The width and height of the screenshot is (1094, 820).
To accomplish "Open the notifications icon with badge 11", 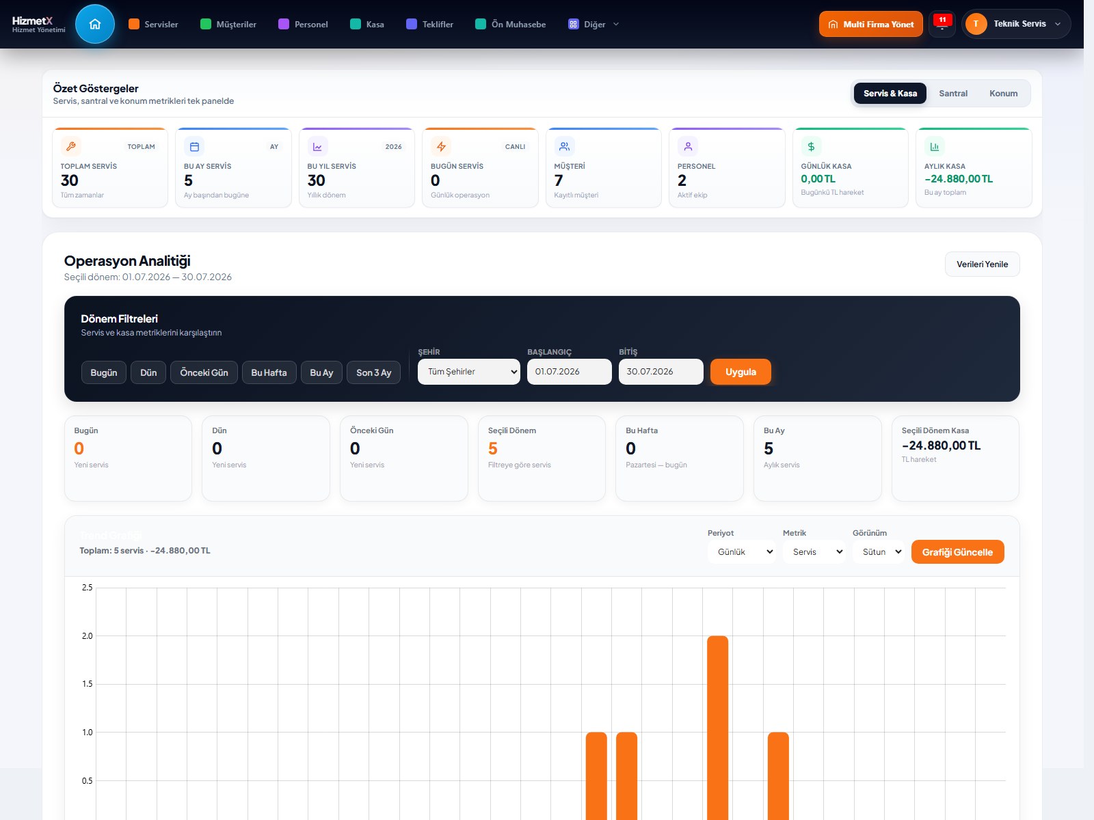I will pyautogui.click(x=942, y=24).
